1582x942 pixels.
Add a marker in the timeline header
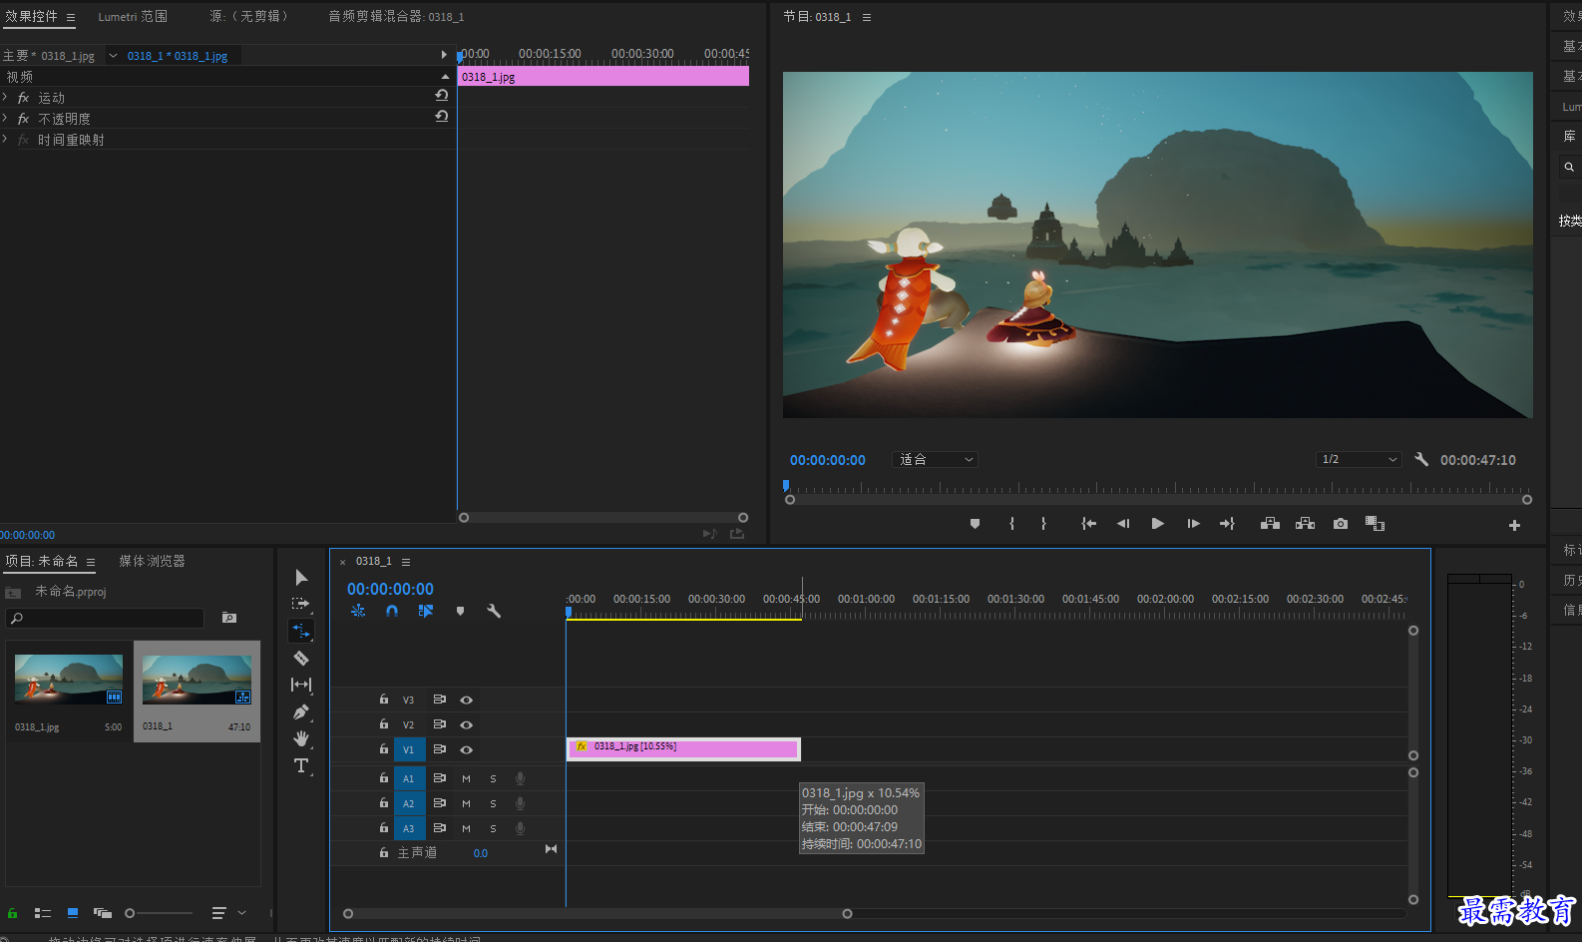(460, 611)
